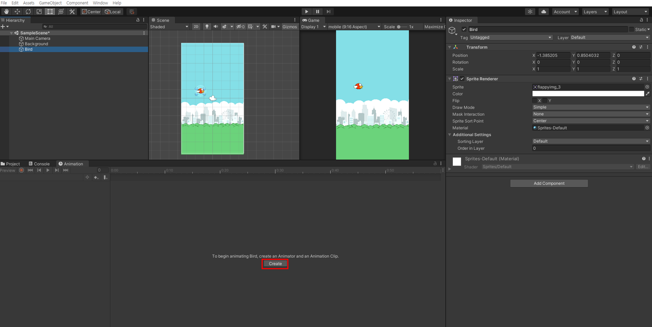Click the Create button for the animation clip
Image resolution: width=652 pixels, height=327 pixels.
(275, 264)
